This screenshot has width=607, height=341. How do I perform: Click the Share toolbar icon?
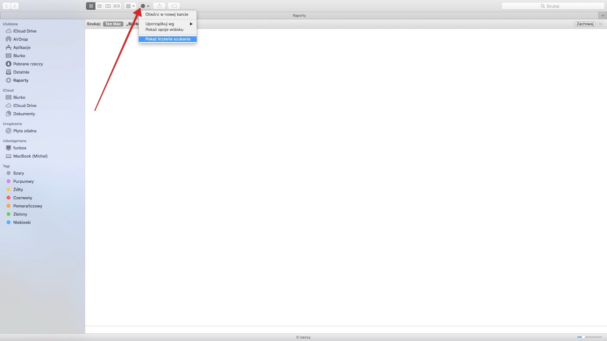[x=159, y=6]
